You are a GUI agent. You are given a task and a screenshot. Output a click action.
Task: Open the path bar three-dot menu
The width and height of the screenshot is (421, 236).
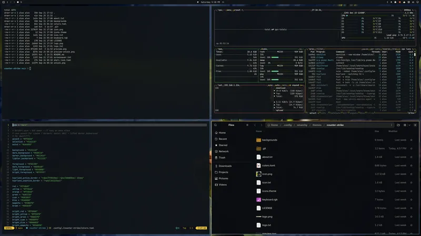[392, 125]
